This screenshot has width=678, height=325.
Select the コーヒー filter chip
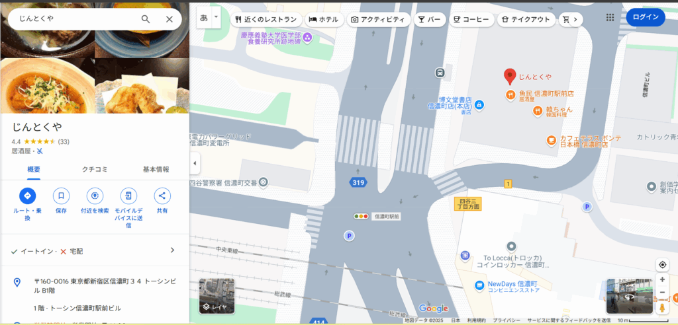point(471,19)
